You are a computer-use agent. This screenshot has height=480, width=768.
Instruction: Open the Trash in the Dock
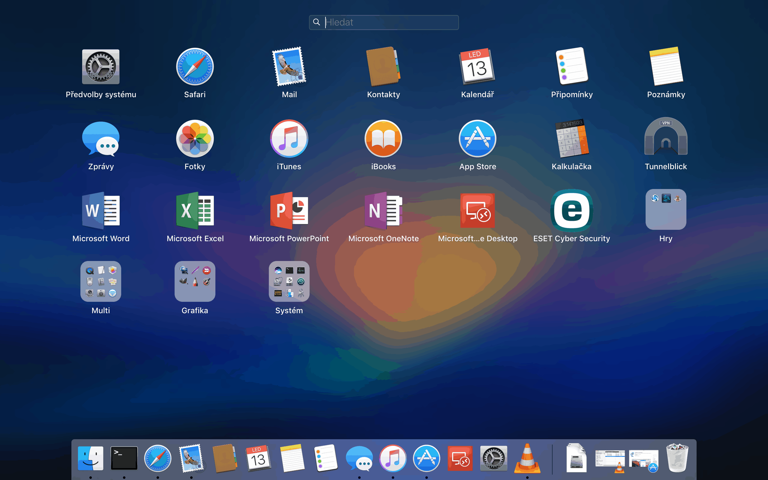click(677, 458)
